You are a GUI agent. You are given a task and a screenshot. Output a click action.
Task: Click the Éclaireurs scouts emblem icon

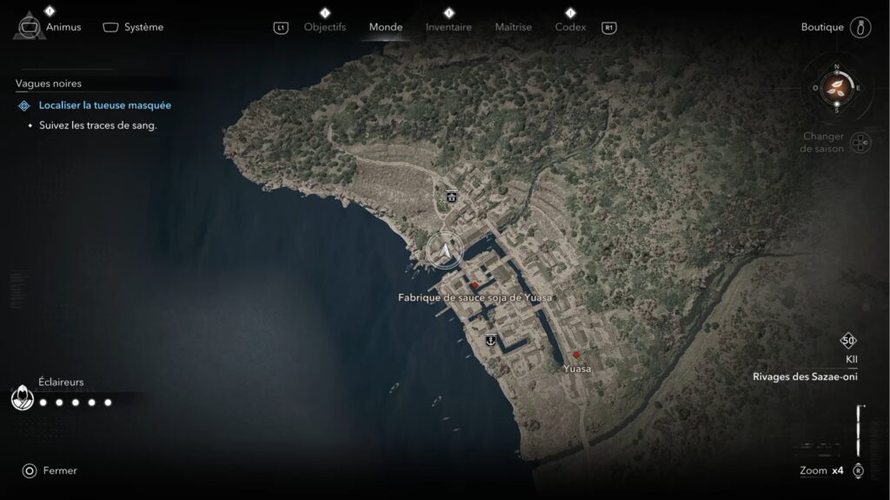[22, 397]
